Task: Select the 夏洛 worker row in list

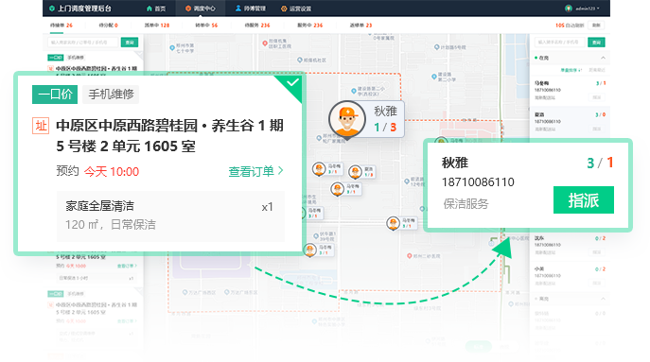Action: (x=570, y=122)
